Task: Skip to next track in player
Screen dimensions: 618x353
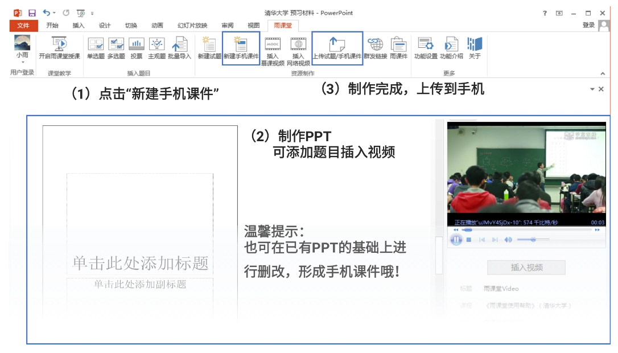Action: click(495, 239)
